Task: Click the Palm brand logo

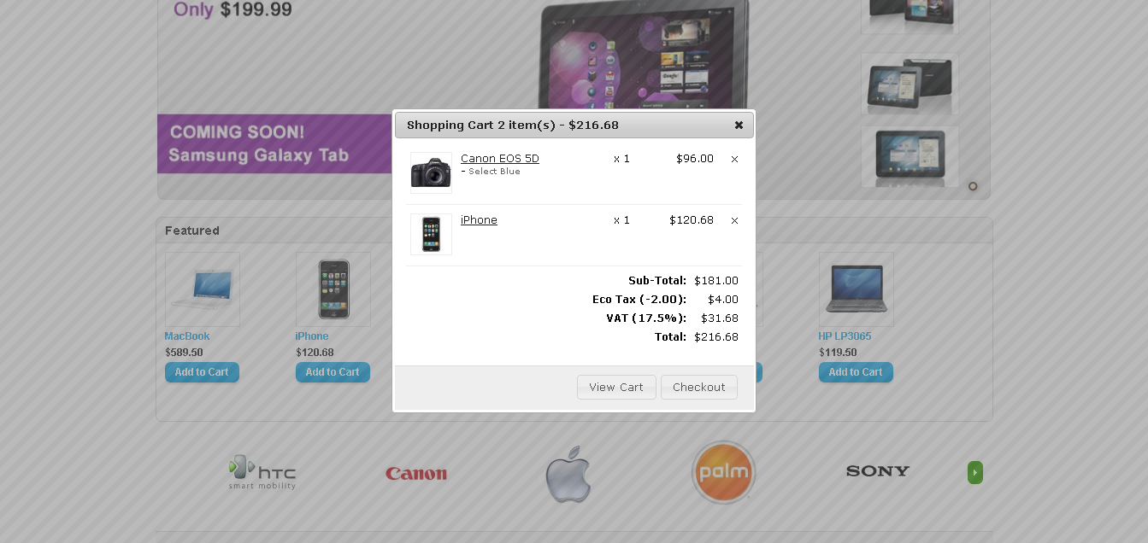Action: pos(724,472)
